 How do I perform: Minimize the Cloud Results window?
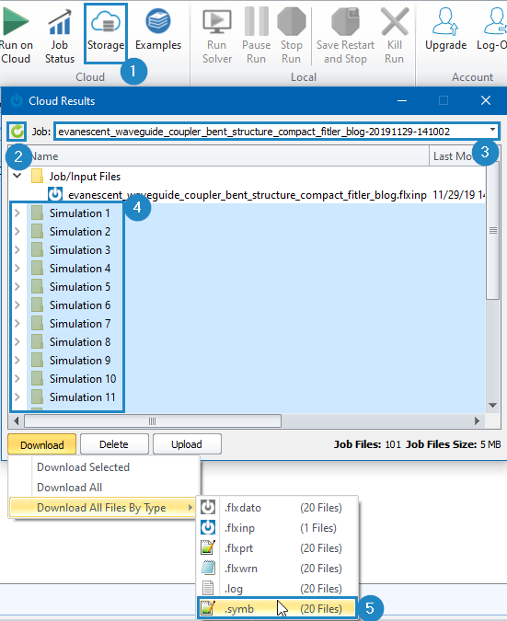tap(402, 100)
